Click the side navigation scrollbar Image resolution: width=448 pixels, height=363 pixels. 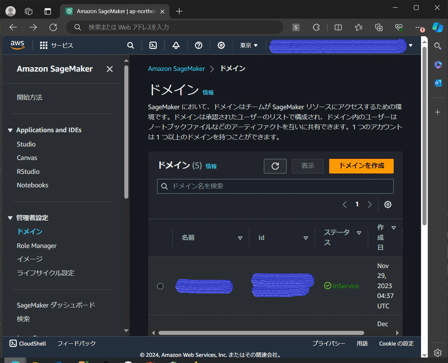coord(126,132)
